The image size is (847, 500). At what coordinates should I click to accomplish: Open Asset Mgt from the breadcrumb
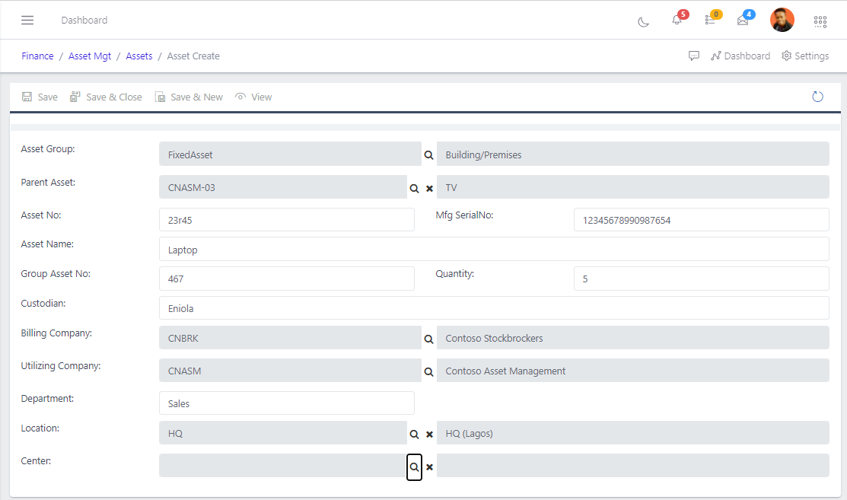point(89,56)
